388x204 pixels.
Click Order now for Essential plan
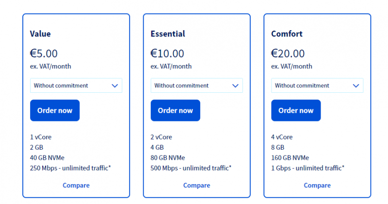pos(176,110)
